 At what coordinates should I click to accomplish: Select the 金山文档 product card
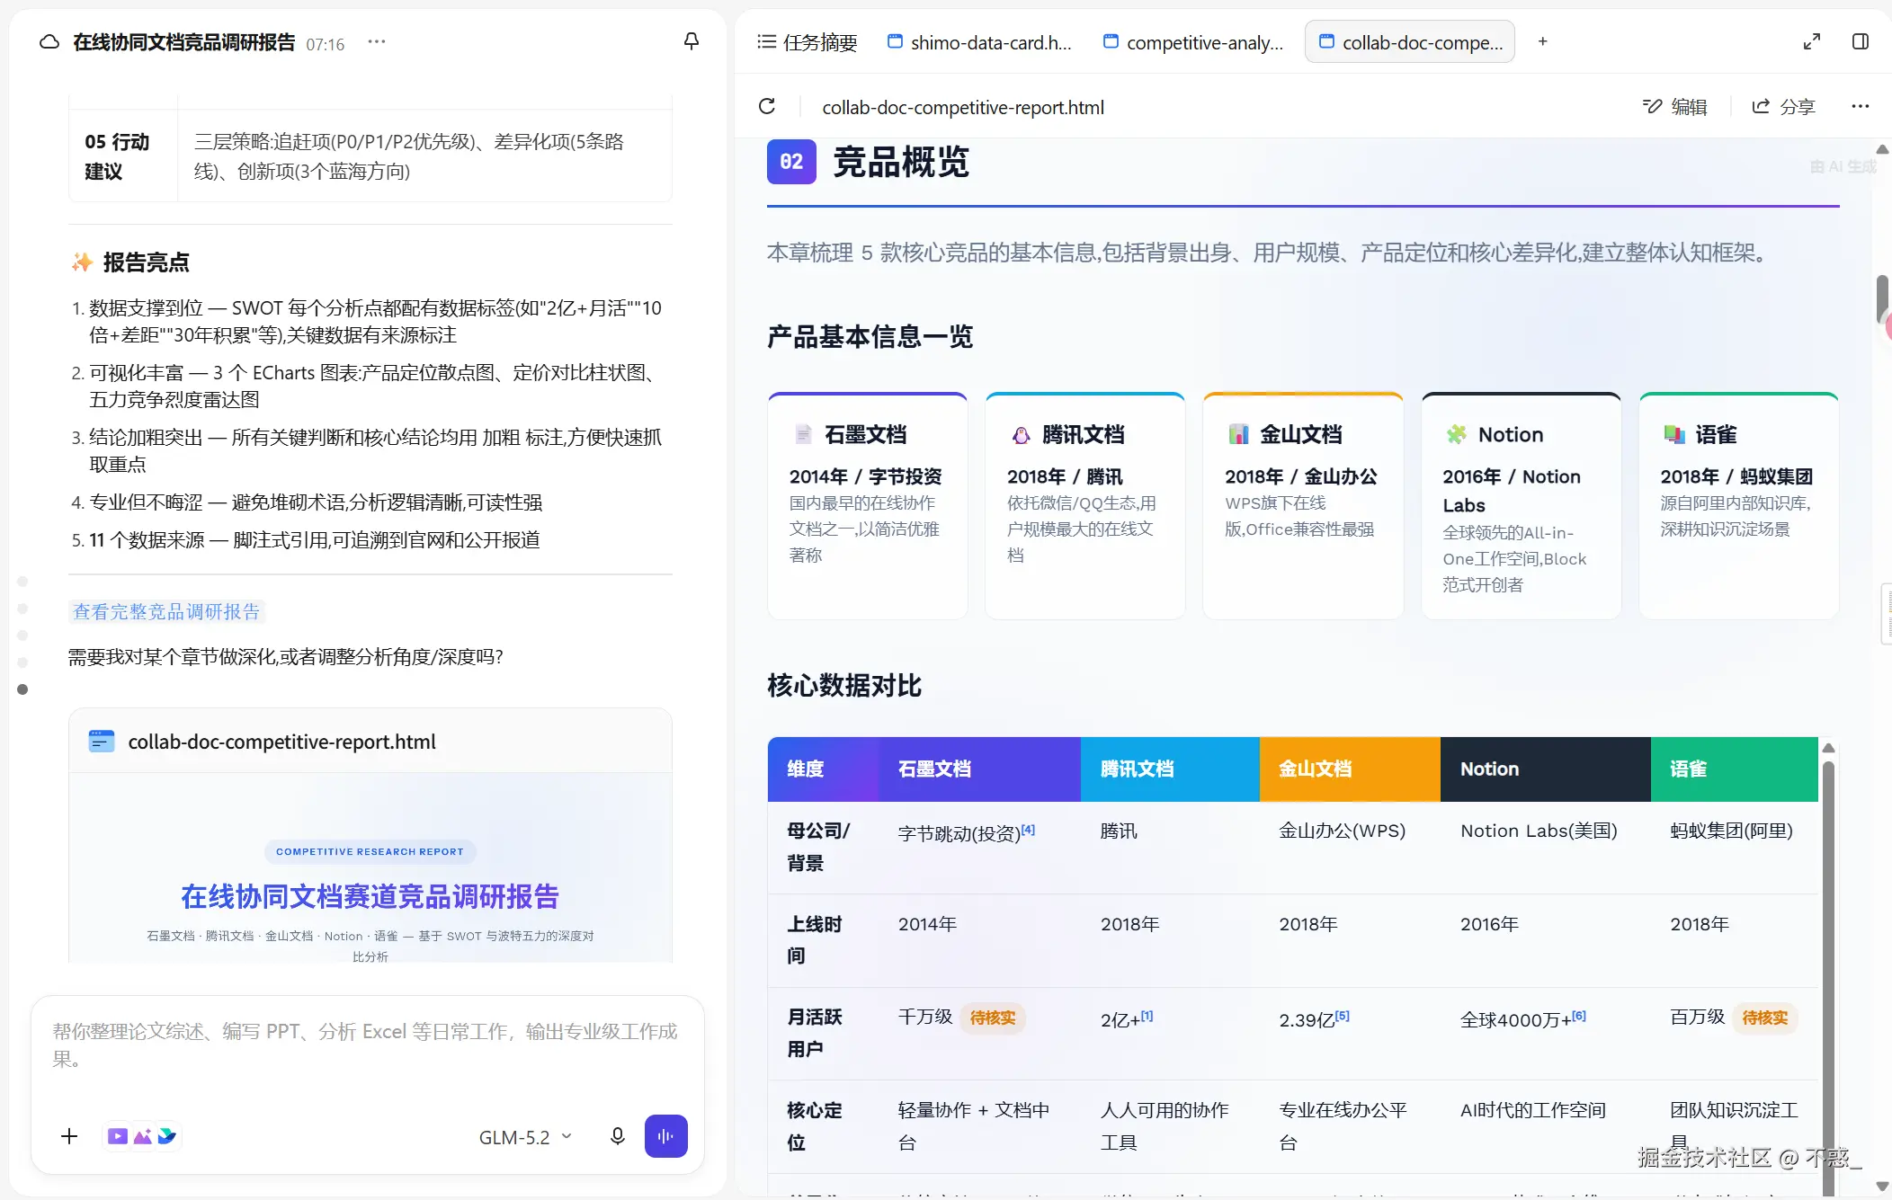pos(1303,506)
